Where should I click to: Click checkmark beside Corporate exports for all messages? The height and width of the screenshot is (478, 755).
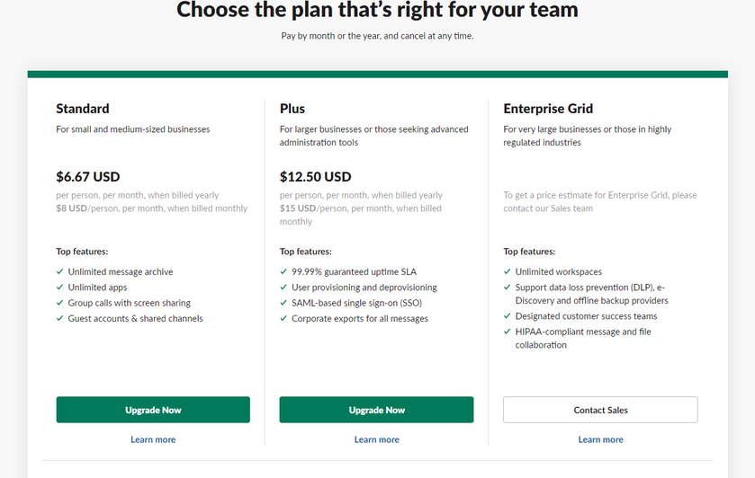click(283, 319)
